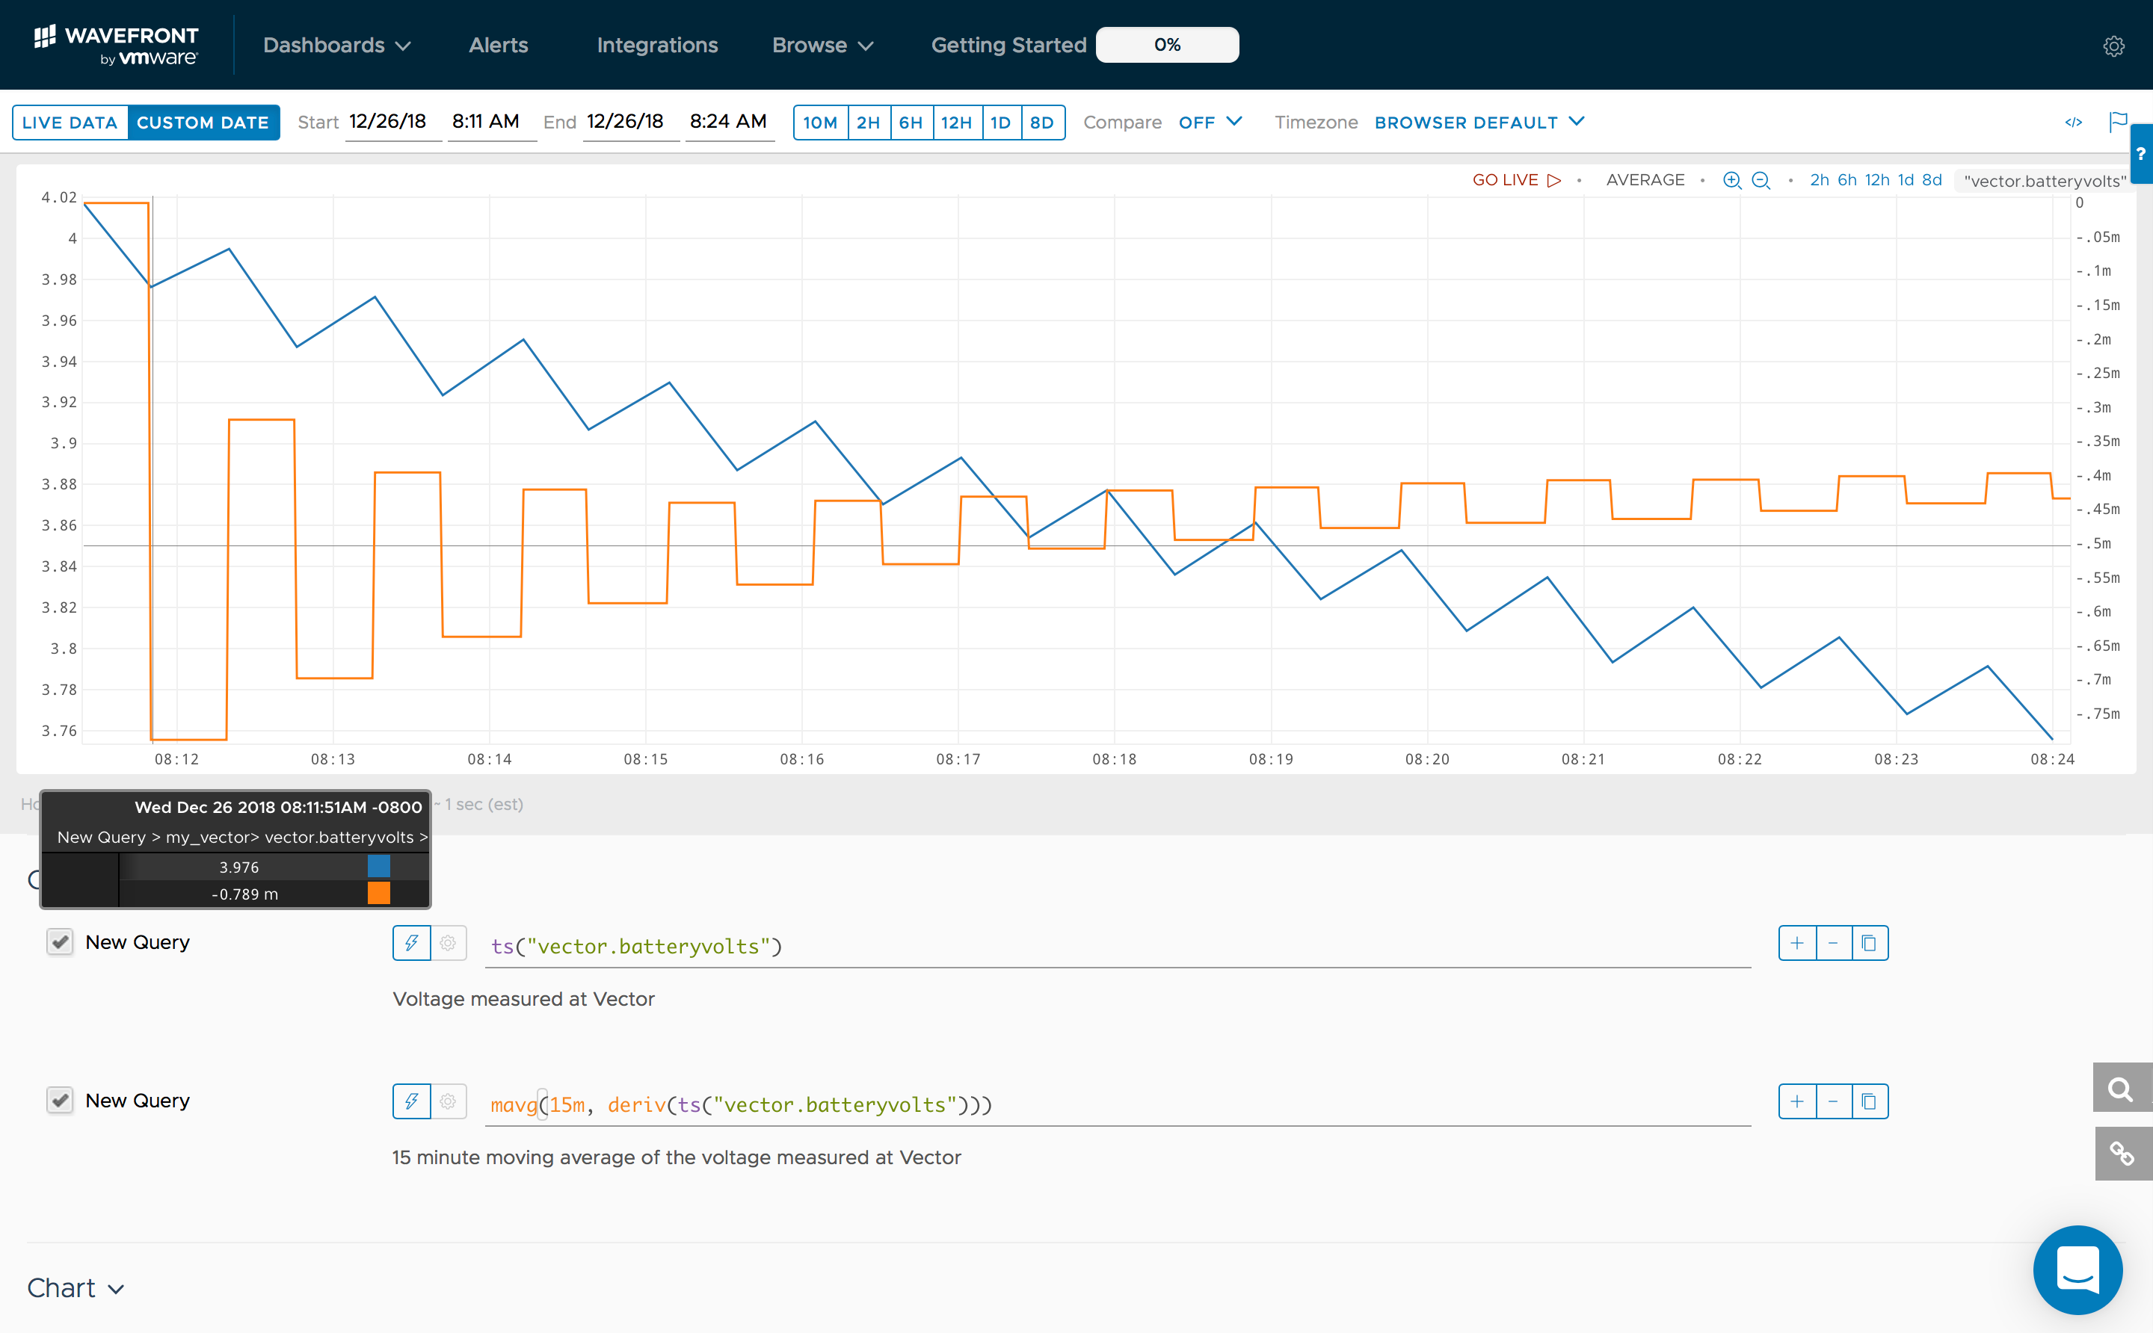The width and height of the screenshot is (2153, 1333).
Task: Switch to Live Data mode
Action: (x=70, y=123)
